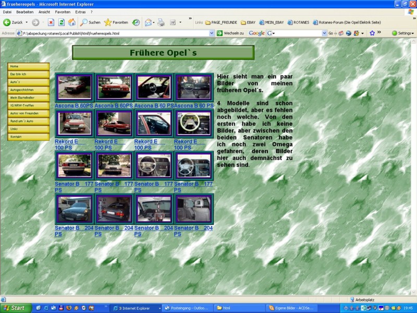417x313 pixels.
Task: Refresh the page with the reload icon
Action: [x=62, y=22]
